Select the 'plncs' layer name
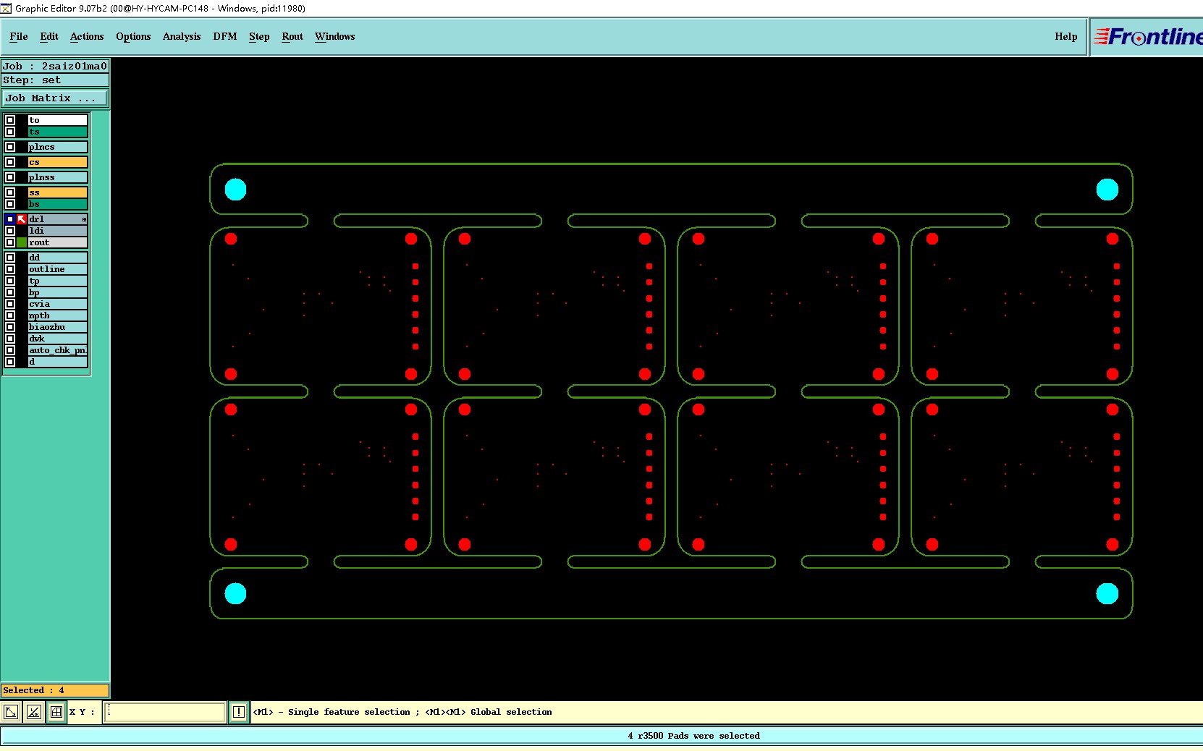 click(58, 147)
